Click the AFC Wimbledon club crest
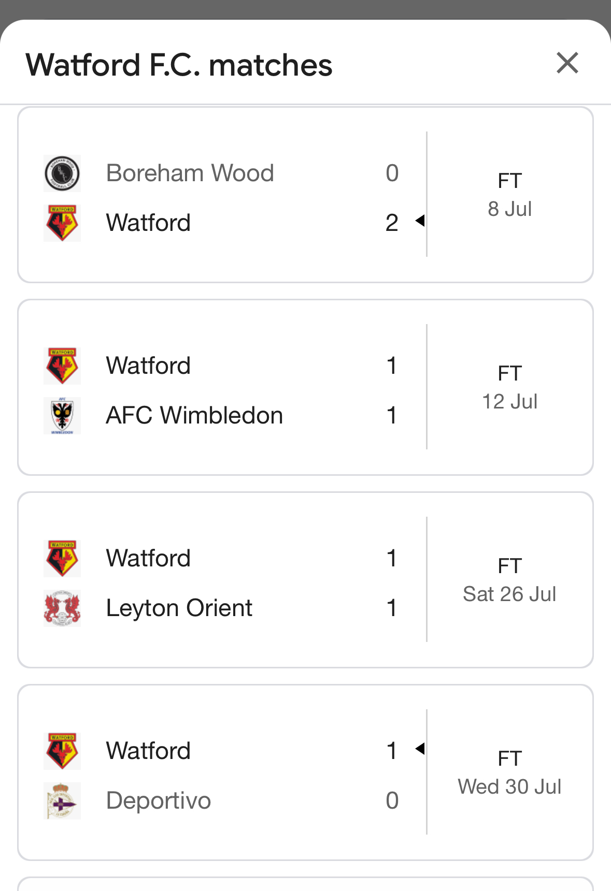This screenshot has height=891, width=611. point(62,416)
